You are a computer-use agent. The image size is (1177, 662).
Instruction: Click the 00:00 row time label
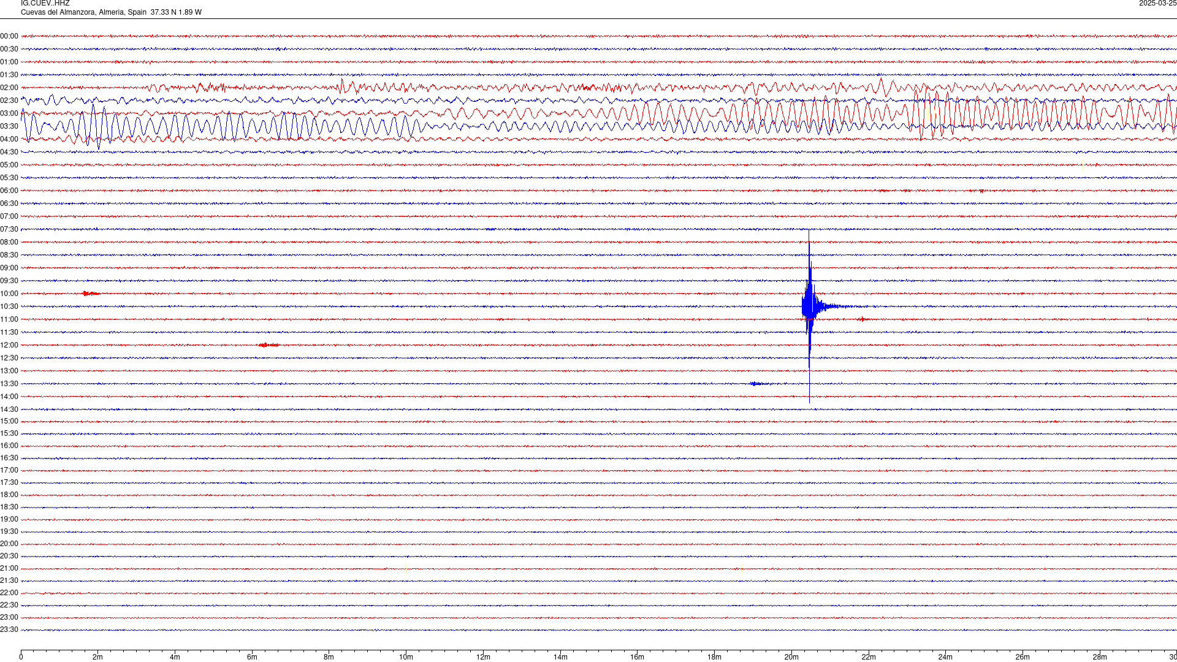[x=9, y=36]
